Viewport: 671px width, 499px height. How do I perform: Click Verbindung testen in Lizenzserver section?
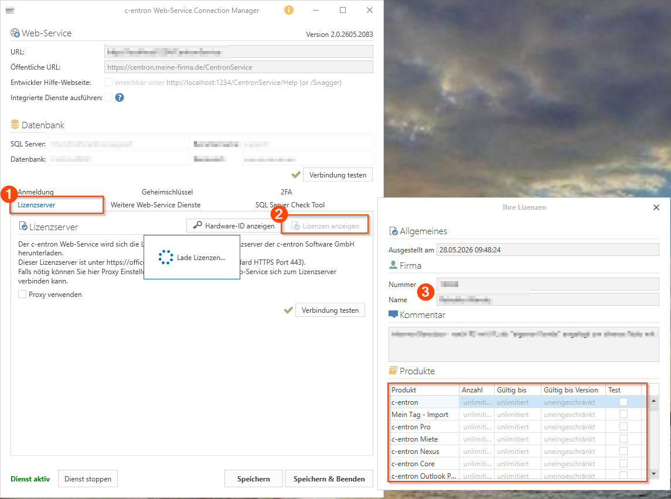pyautogui.click(x=330, y=310)
